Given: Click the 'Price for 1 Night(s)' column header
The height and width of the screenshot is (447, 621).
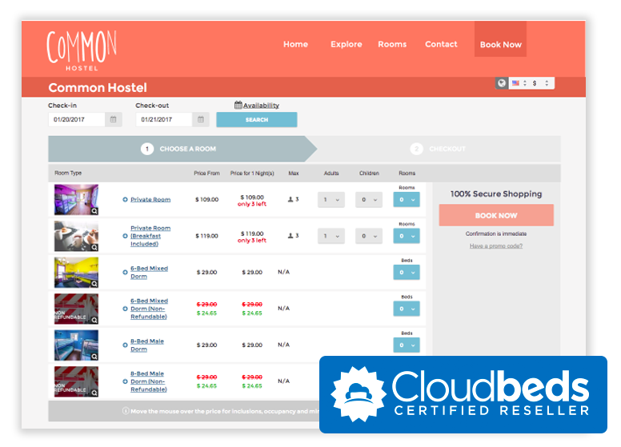Looking at the screenshot, I should 252,174.
